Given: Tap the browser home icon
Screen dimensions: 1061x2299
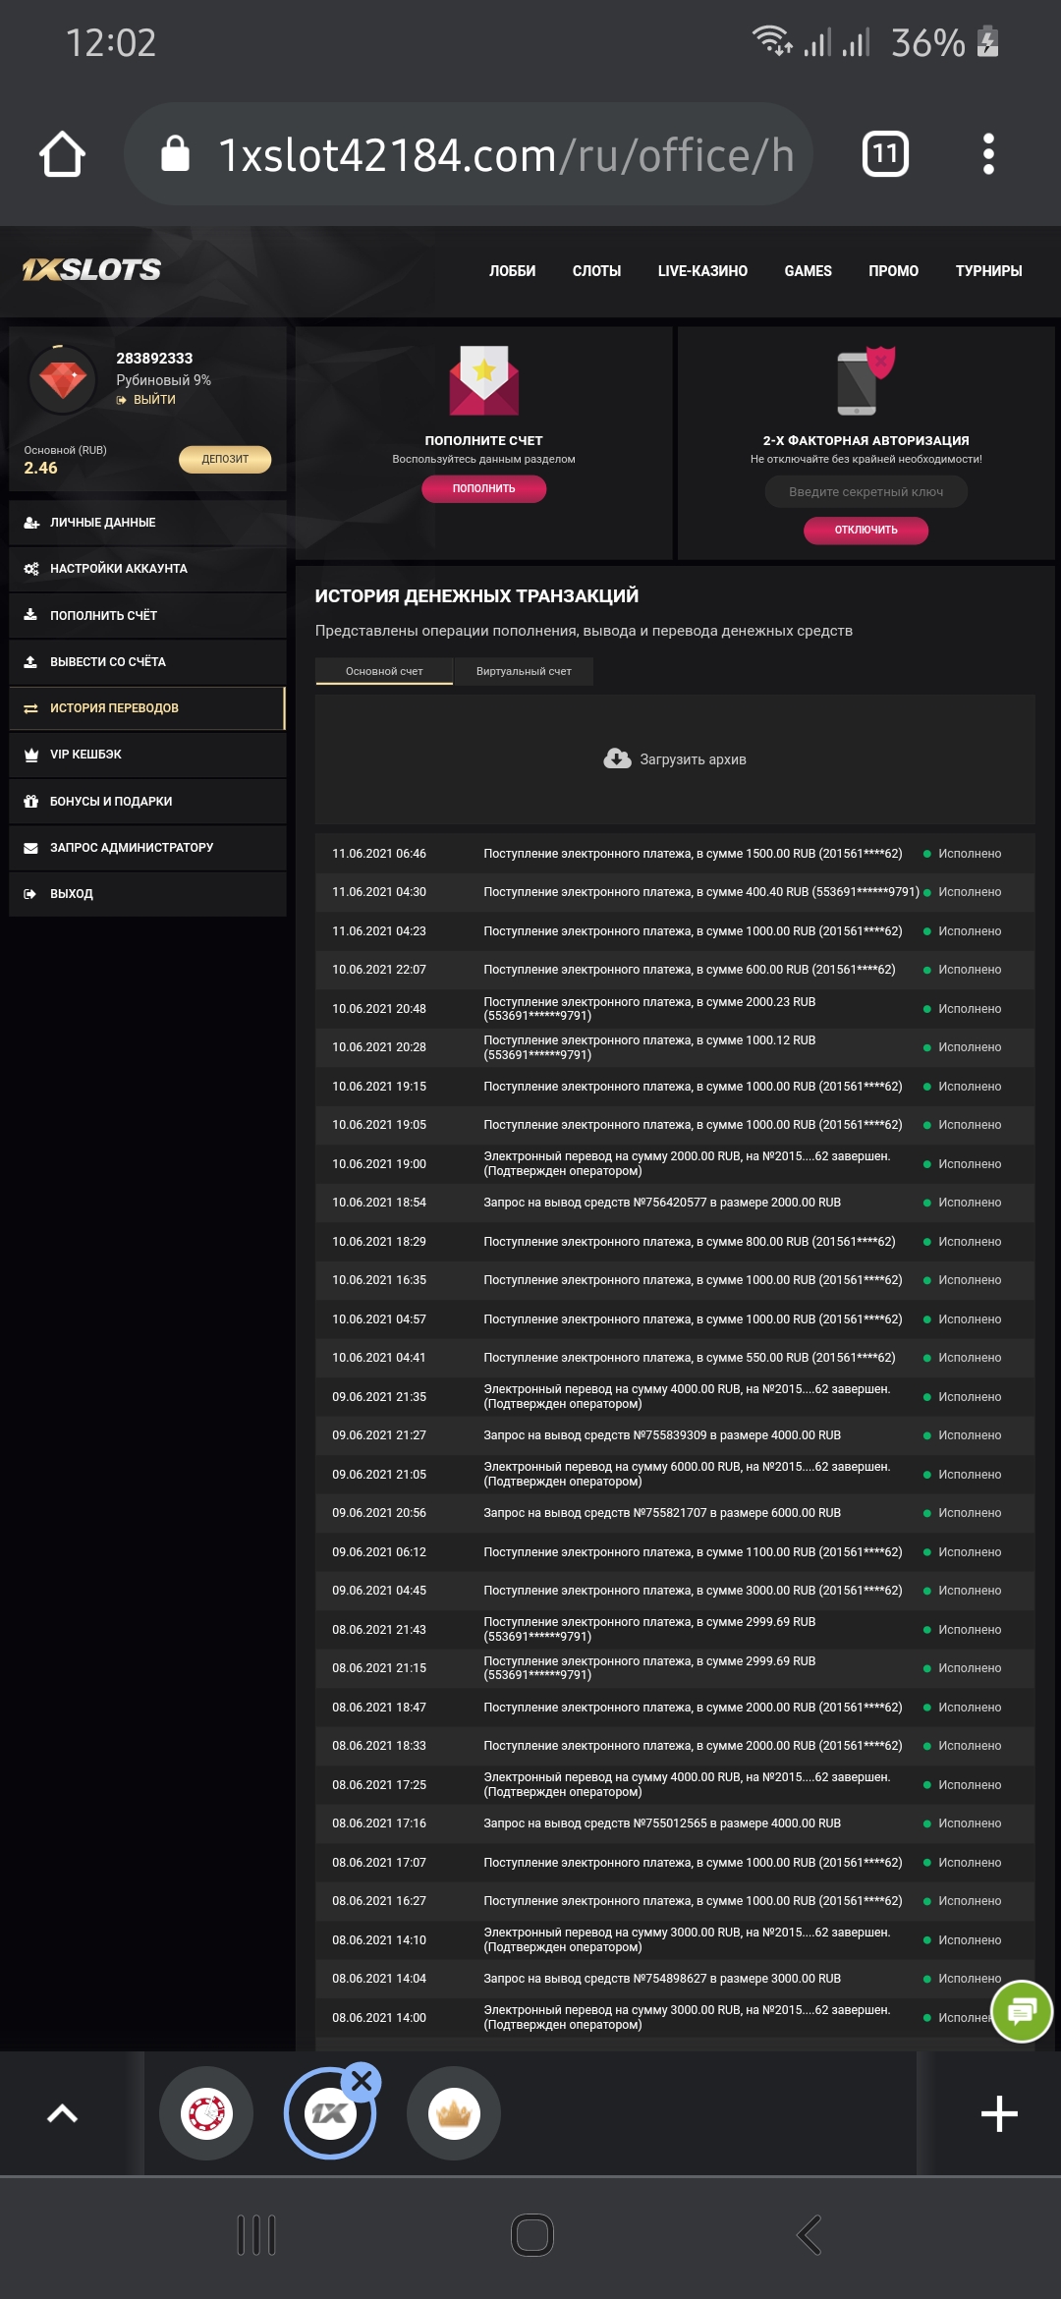Looking at the screenshot, I should (62, 154).
